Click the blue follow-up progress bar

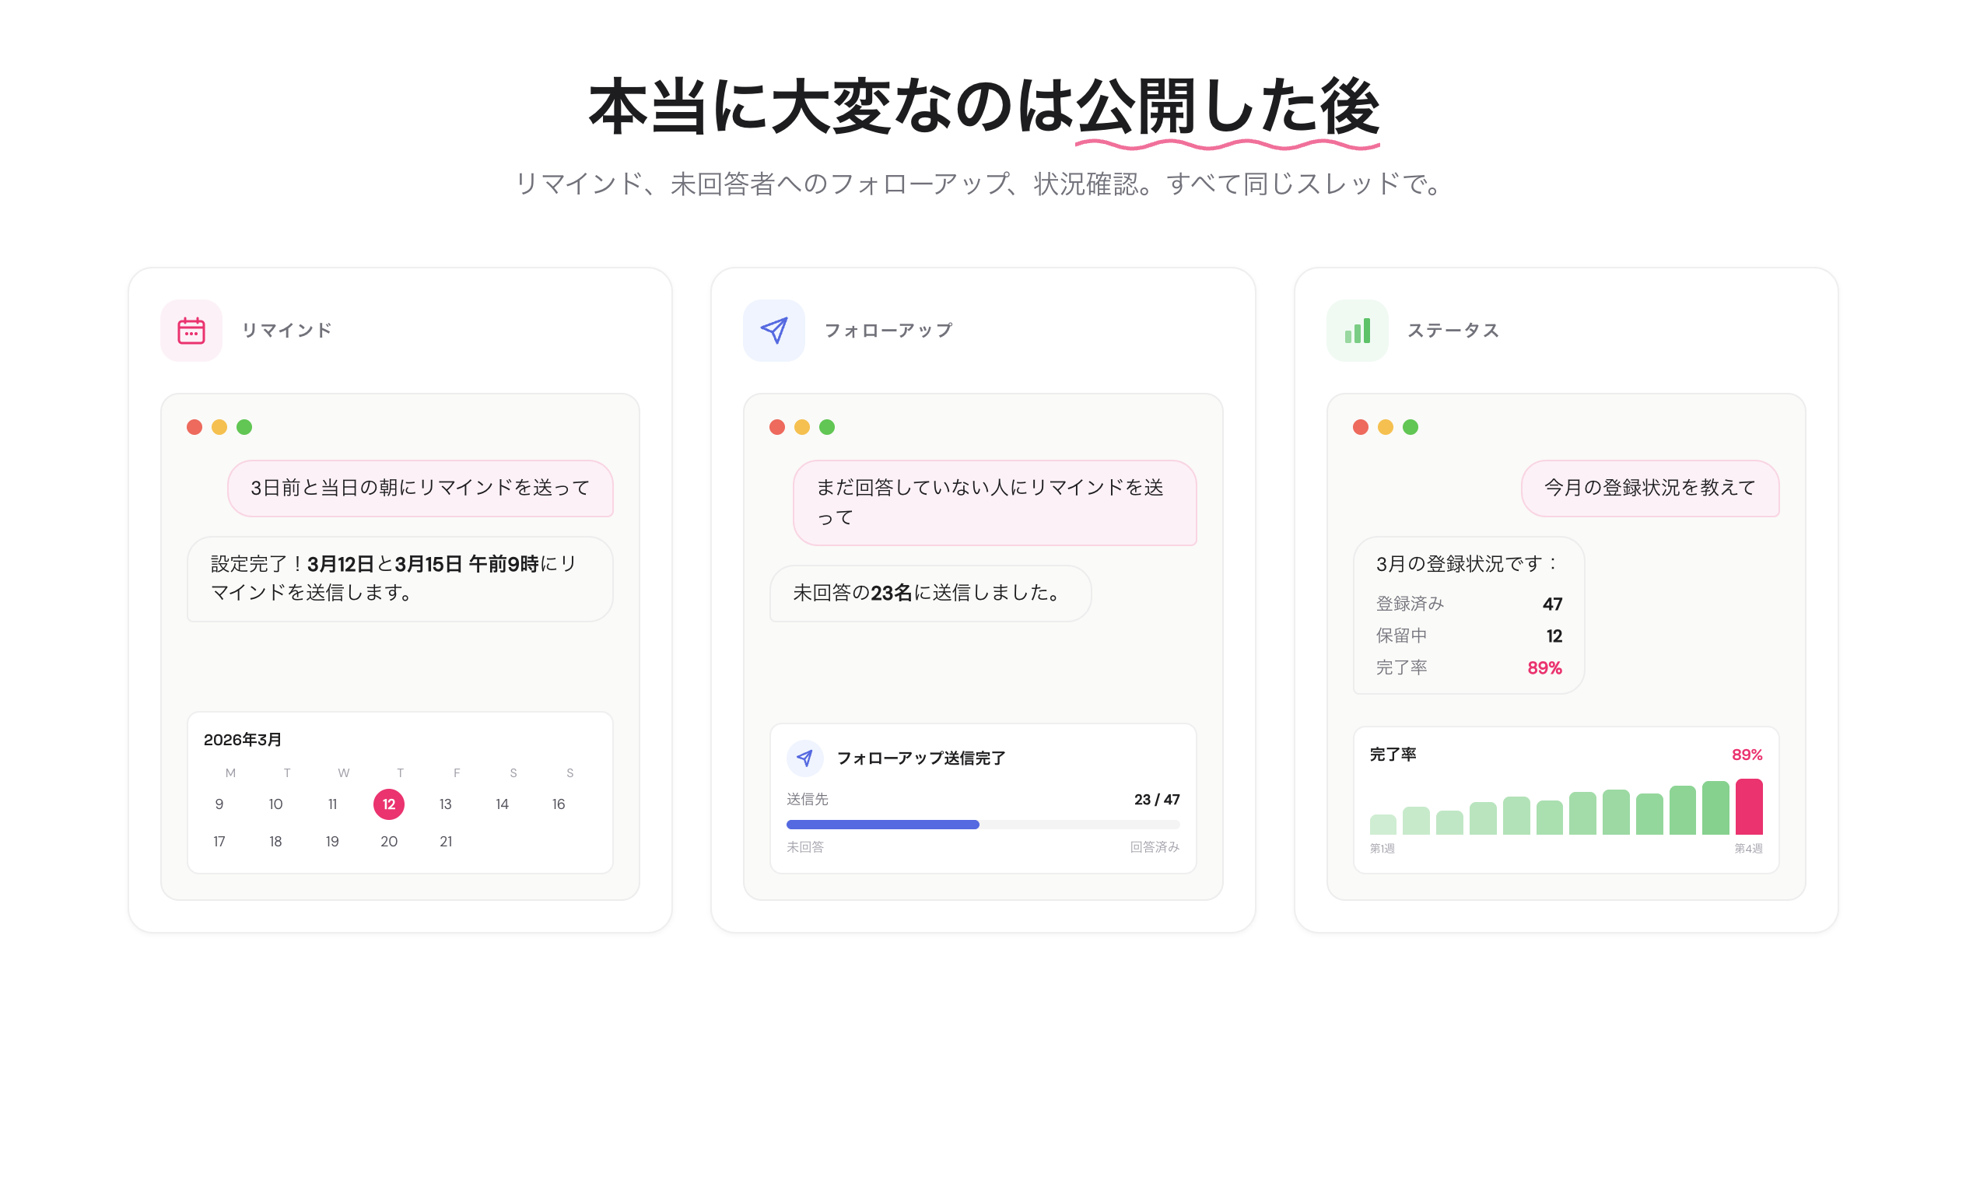coord(882,824)
